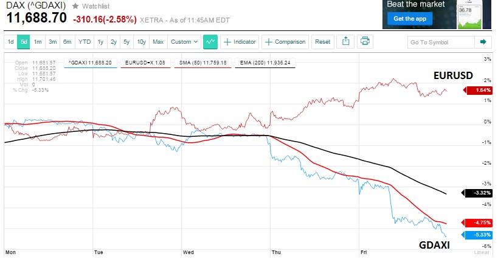This screenshot has width=498, height=262.
Task: Click the 11,688.70 price text
Action: point(36,18)
